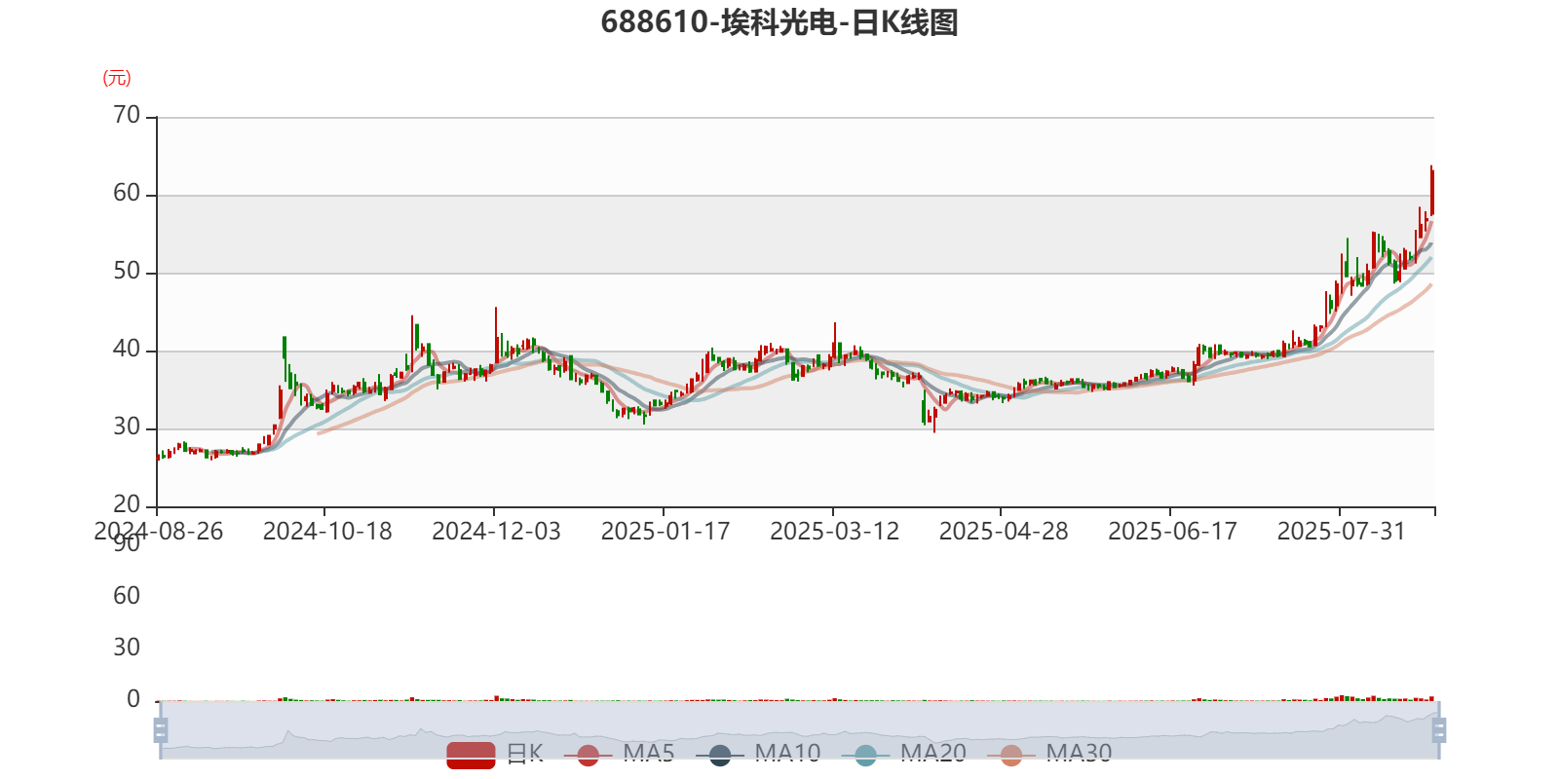Click the 70 price axis label
The height and width of the screenshot is (779, 1559).
pos(127,116)
